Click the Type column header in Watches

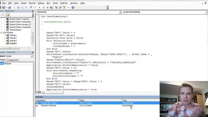pyautogui.click(x=141, y=100)
